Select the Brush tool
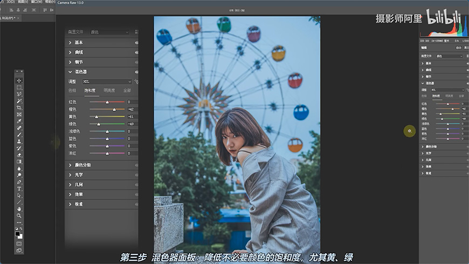The image size is (469, 264). click(19, 134)
